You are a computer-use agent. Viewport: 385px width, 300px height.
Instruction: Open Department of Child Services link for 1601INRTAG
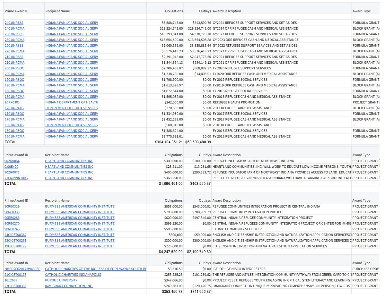72,125
